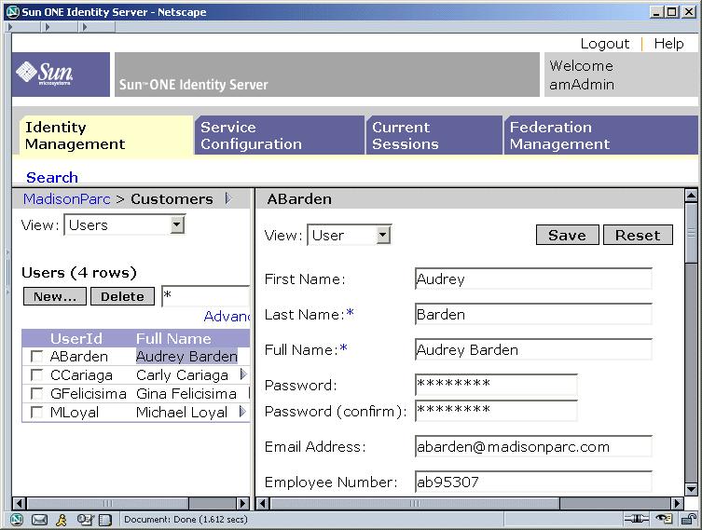
Task: Click the Email Address field
Action: coord(533,446)
